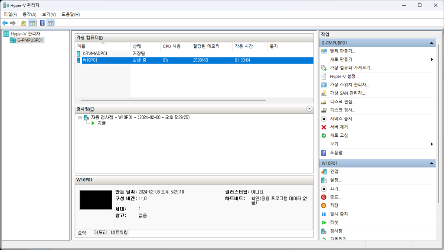444x250 pixels.
Task: Open help via the toolbar question mark icon
Action: [x=42, y=23]
